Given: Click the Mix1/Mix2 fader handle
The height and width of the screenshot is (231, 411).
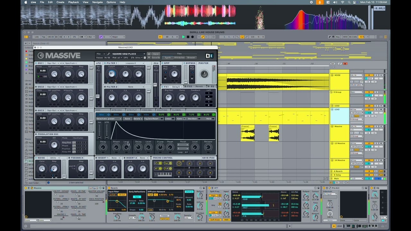Looking at the screenshot, I should click(155, 85).
